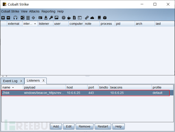Sort sessions by last column

165,24
